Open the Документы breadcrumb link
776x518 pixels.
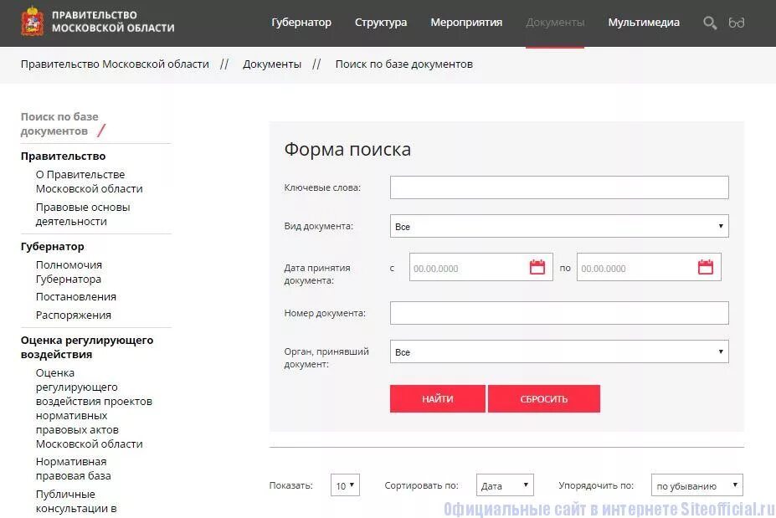pyautogui.click(x=272, y=64)
